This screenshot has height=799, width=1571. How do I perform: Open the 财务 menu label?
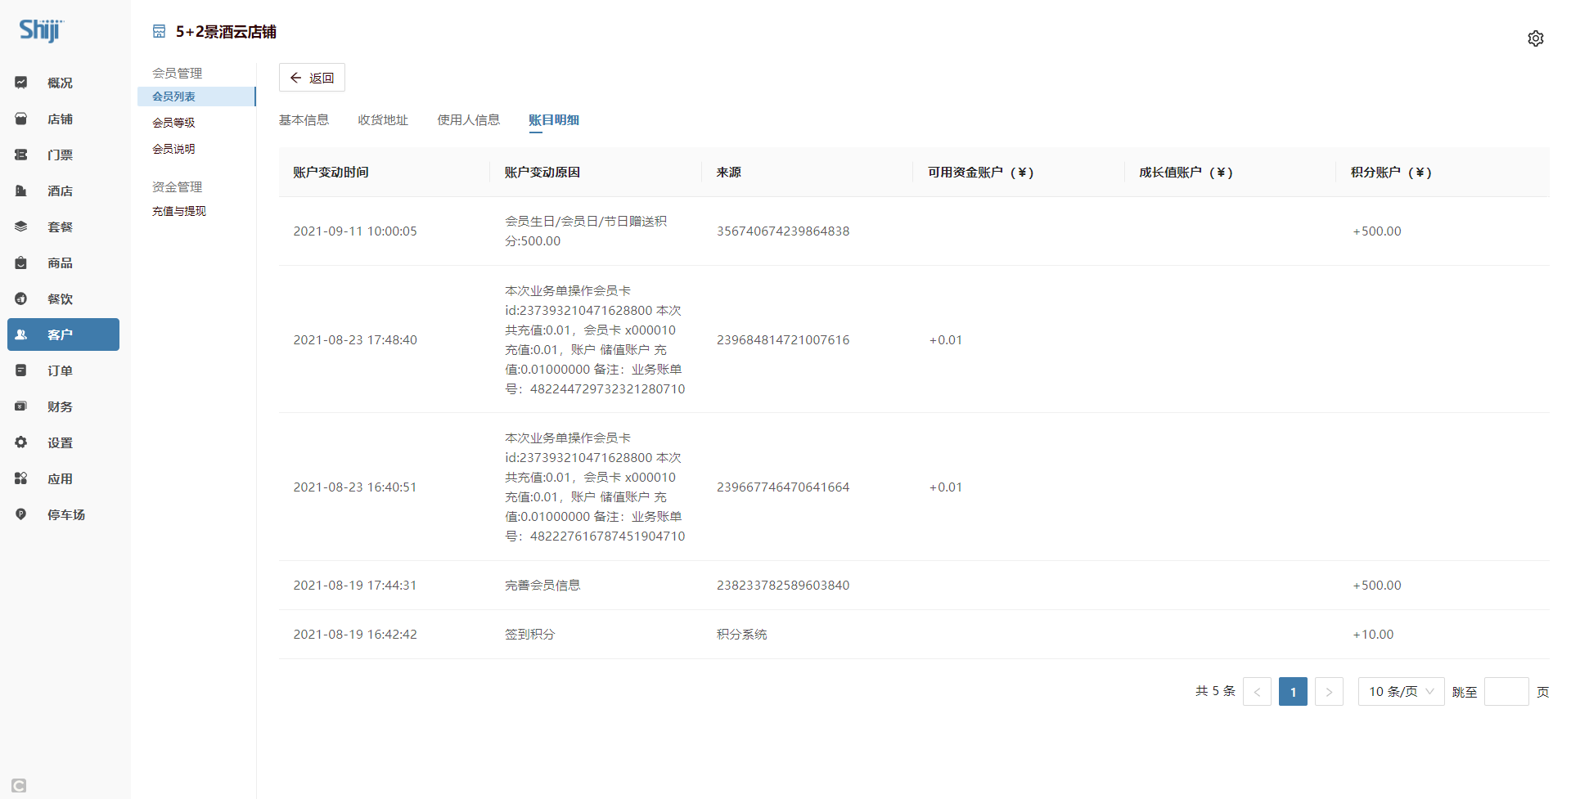(x=60, y=406)
